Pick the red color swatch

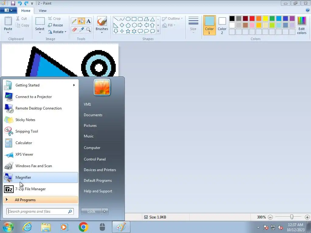point(252,19)
